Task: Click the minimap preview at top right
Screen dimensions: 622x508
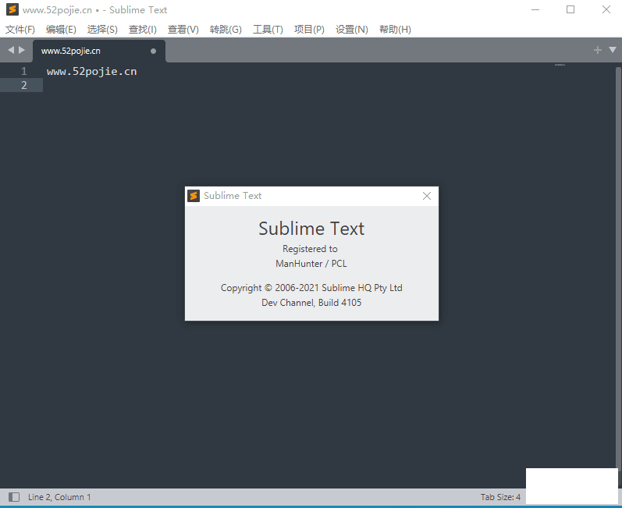Action: coord(560,65)
